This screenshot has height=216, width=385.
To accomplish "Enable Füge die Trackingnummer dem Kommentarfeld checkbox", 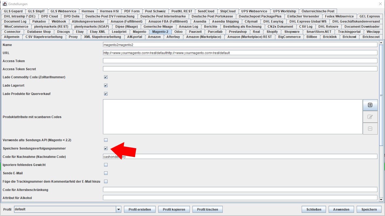I will coord(106,182).
